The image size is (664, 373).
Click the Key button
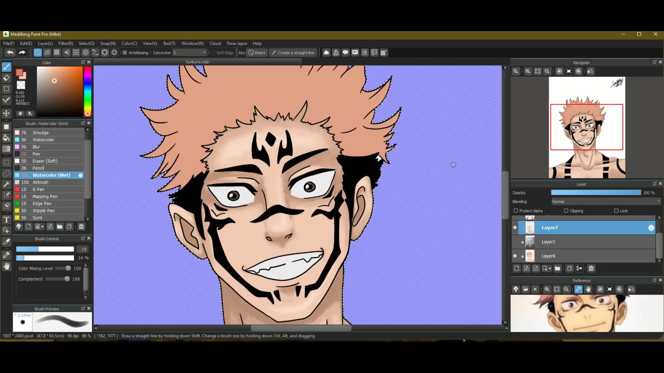pyautogui.click(x=242, y=52)
